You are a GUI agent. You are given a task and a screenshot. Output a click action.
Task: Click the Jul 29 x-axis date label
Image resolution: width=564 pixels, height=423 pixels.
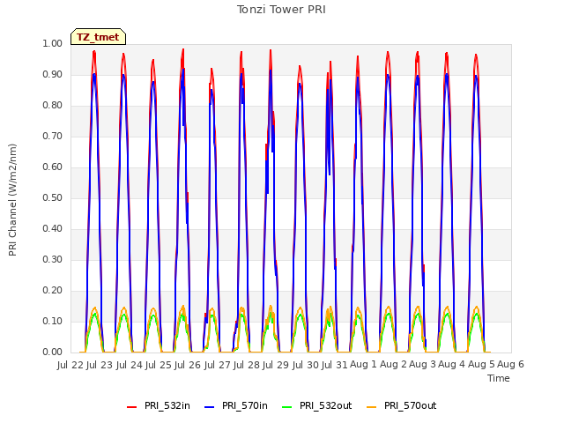coord(276,365)
